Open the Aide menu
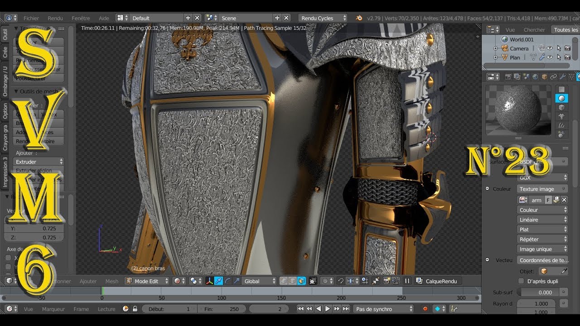 click(104, 18)
